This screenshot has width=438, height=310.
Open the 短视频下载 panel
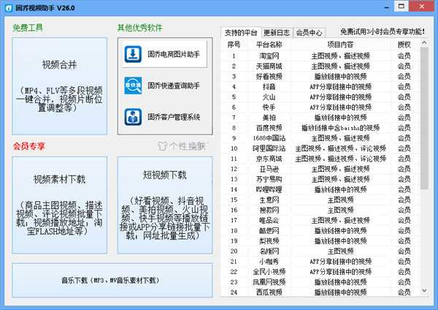pyautogui.click(x=165, y=205)
